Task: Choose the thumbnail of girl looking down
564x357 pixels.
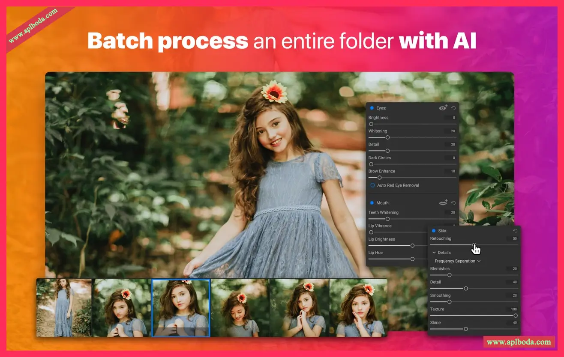Action: pos(240,307)
